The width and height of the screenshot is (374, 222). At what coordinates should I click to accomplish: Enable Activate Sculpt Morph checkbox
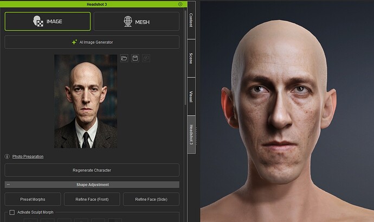[12, 212]
